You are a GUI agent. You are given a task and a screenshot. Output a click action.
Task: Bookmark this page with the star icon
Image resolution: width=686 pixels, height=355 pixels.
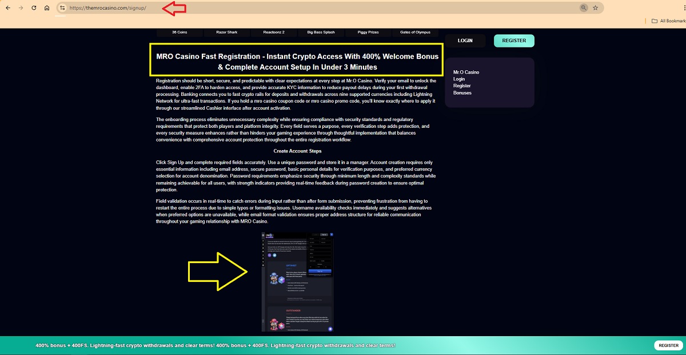(x=596, y=8)
